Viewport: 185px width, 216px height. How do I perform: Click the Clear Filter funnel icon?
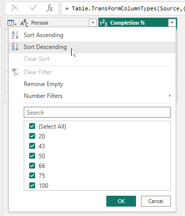coord(15,72)
